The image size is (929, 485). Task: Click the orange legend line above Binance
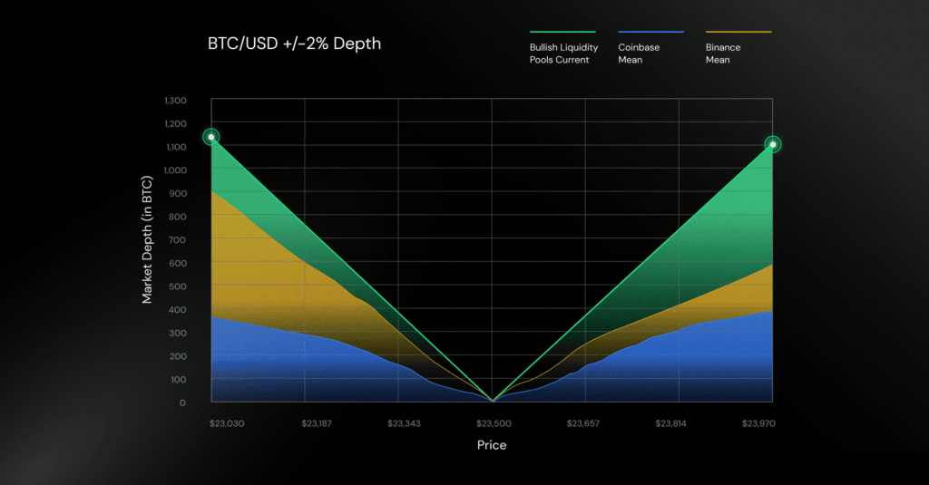(x=738, y=32)
